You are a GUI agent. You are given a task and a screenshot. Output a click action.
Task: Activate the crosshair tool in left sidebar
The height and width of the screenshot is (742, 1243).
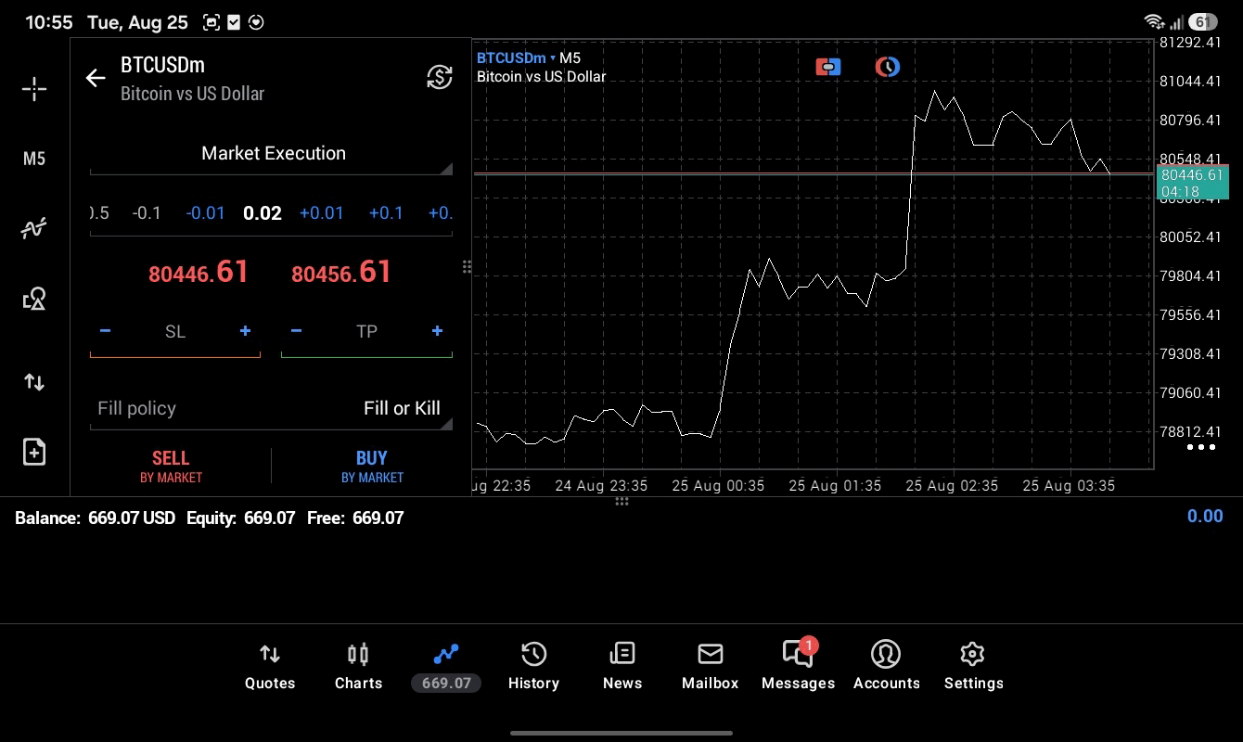click(34, 89)
